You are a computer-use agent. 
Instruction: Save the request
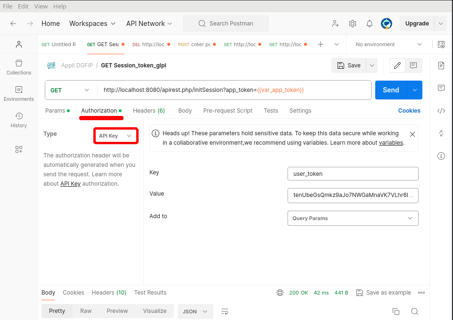coord(349,66)
